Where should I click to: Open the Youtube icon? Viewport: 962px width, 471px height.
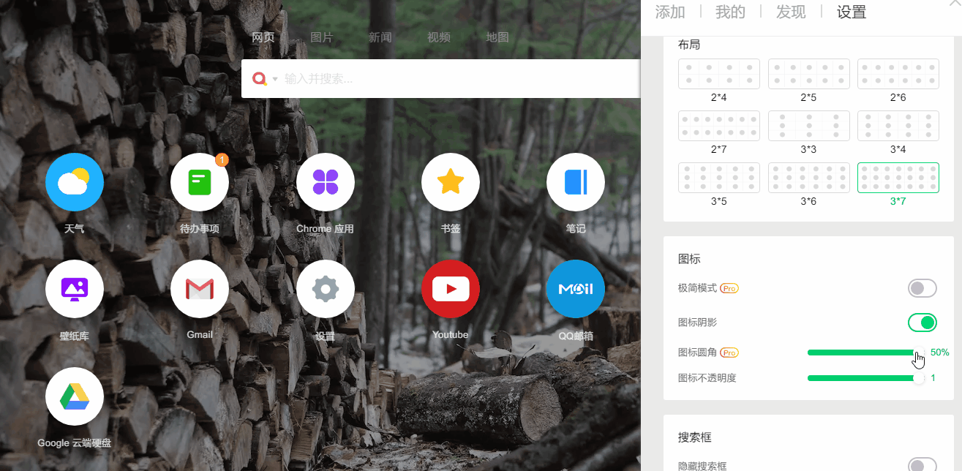click(x=451, y=289)
